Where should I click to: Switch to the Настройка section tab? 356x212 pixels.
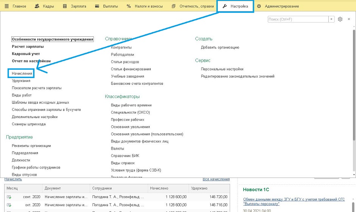point(236,6)
